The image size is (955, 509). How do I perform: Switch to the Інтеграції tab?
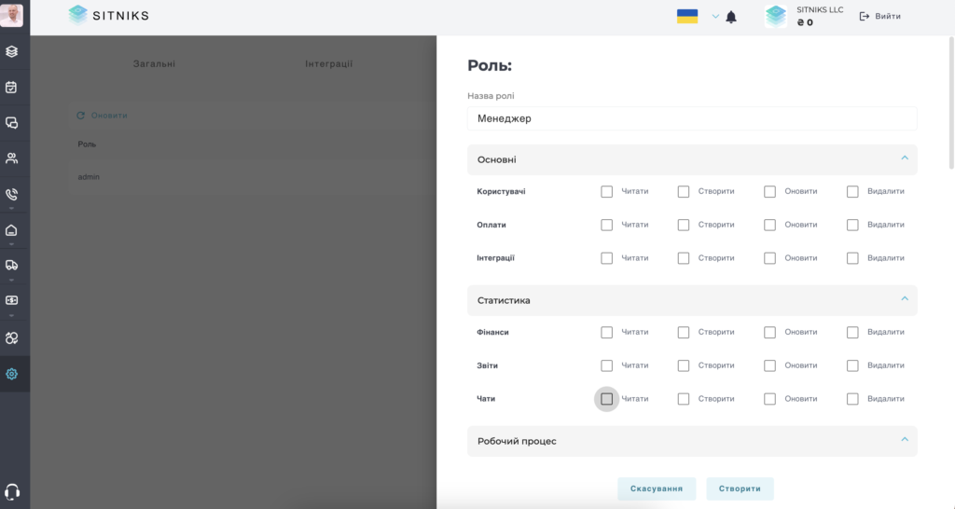click(x=329, y=63)
